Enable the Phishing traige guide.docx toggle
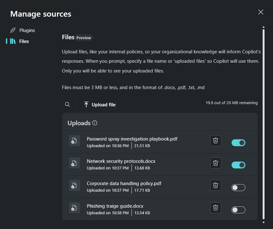 click(238, 210)
